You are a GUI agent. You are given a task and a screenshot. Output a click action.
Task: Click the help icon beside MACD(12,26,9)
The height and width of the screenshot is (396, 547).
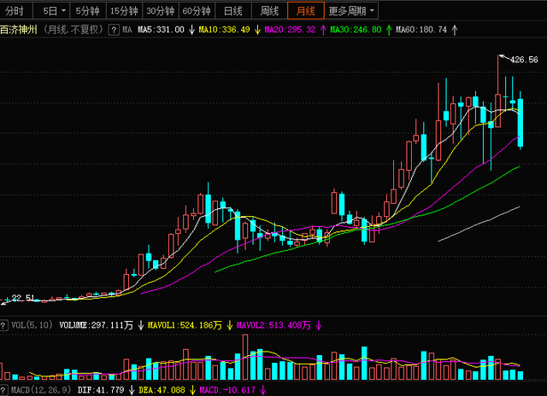click(x=3, y=390)
